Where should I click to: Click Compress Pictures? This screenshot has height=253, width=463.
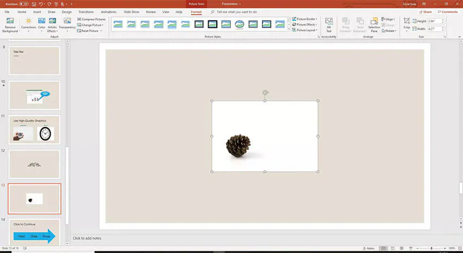[92, 19]
